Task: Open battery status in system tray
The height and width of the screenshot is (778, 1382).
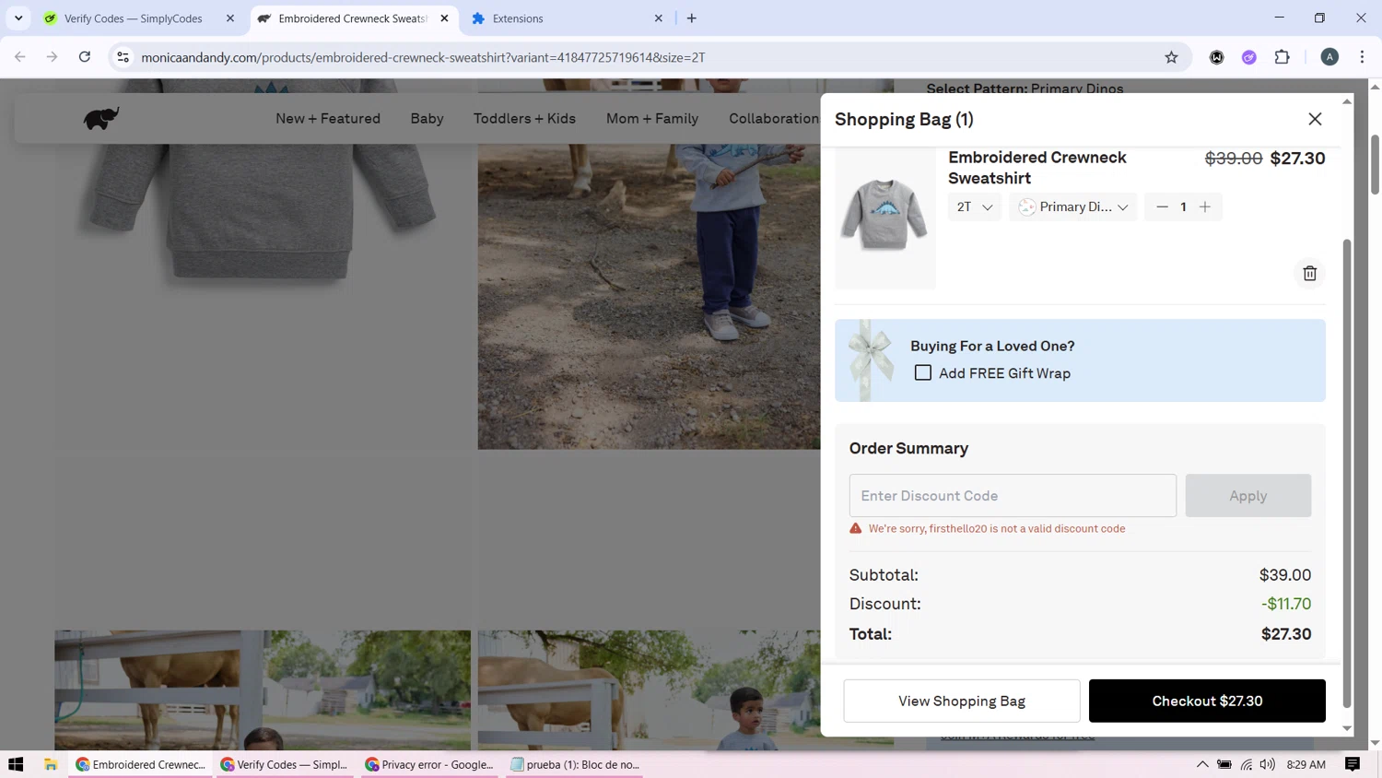Action: tap(1224, 764)
